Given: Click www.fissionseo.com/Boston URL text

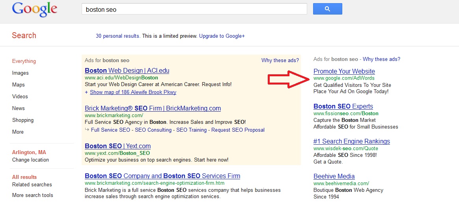Looking at the screenshot, I should pyautogui.click(x=346, y=114).
